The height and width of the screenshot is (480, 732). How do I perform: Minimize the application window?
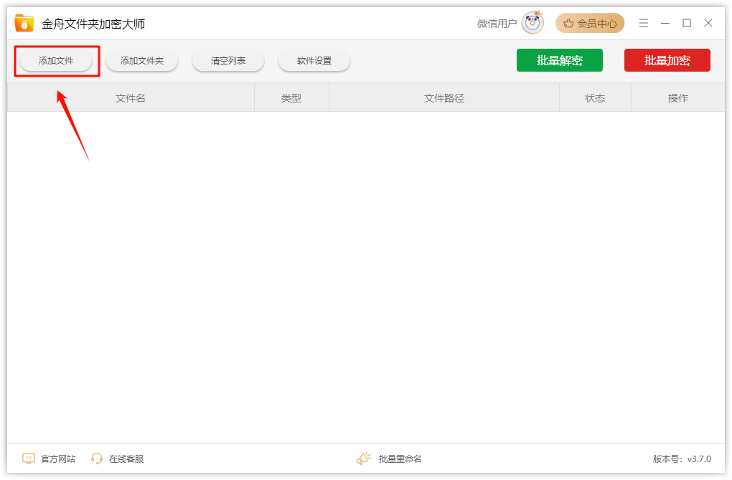(x=665, y=23)
